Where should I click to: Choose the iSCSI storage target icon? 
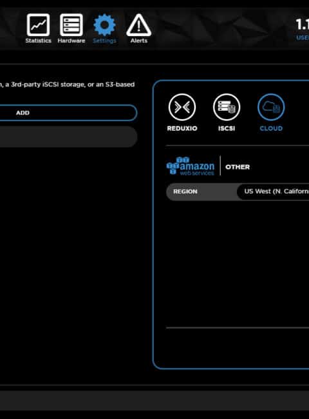click(227, 108)
